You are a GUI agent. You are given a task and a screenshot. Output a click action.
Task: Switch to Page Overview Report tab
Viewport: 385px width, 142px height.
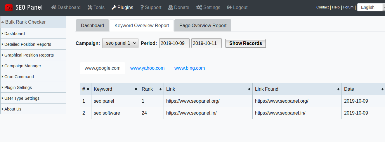(203, 25)
